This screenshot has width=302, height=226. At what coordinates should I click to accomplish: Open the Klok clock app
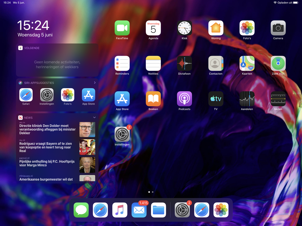185,28
